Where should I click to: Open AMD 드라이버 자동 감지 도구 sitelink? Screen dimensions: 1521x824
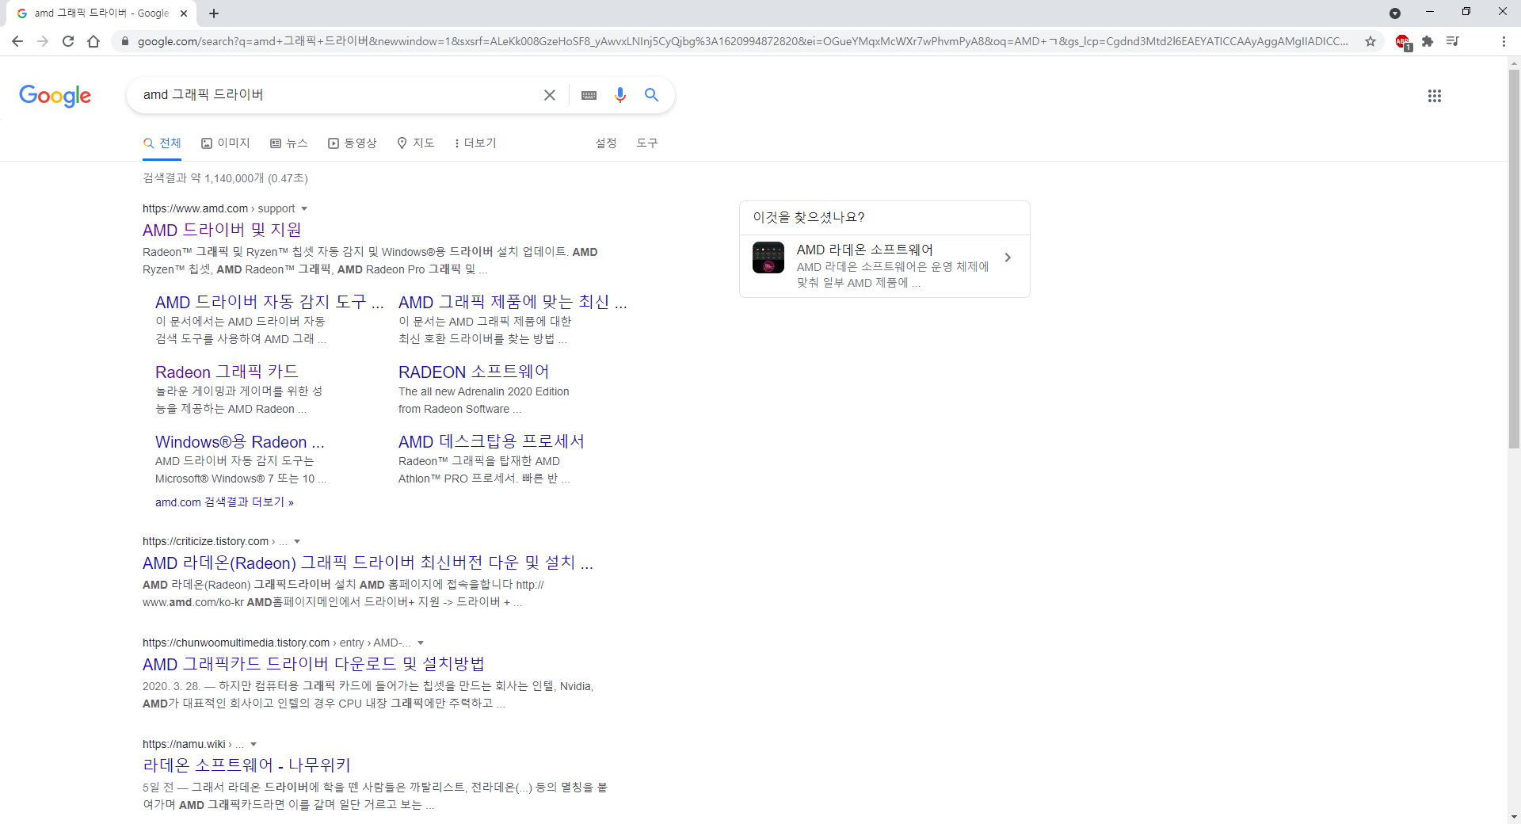point(269,302)
